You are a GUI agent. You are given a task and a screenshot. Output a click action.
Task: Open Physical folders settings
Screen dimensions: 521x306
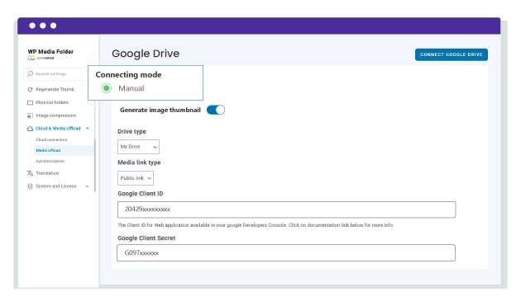tap(52, 102)
